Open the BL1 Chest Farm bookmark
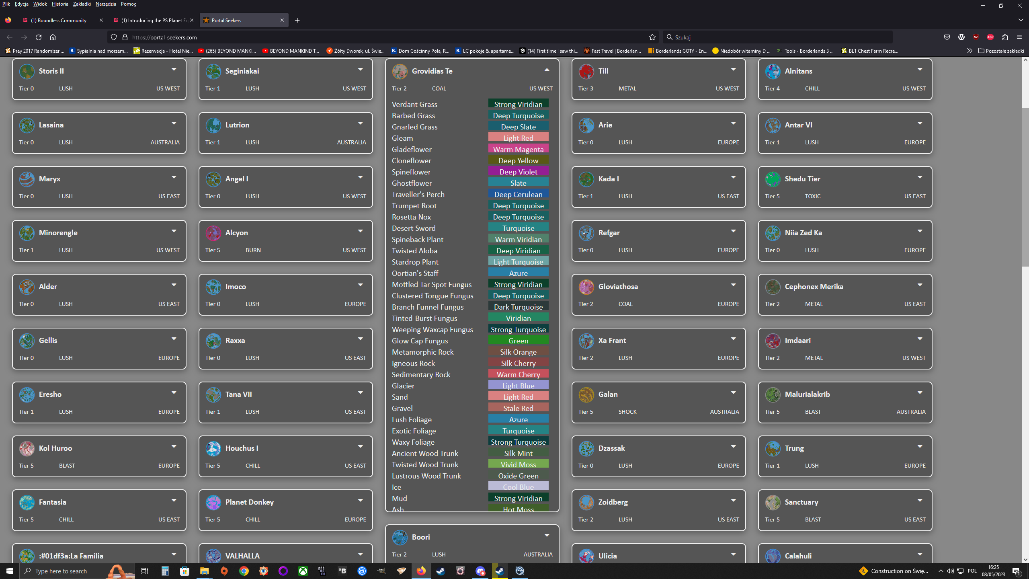Viewport: 1029px width, 579px height. point(870,51)
